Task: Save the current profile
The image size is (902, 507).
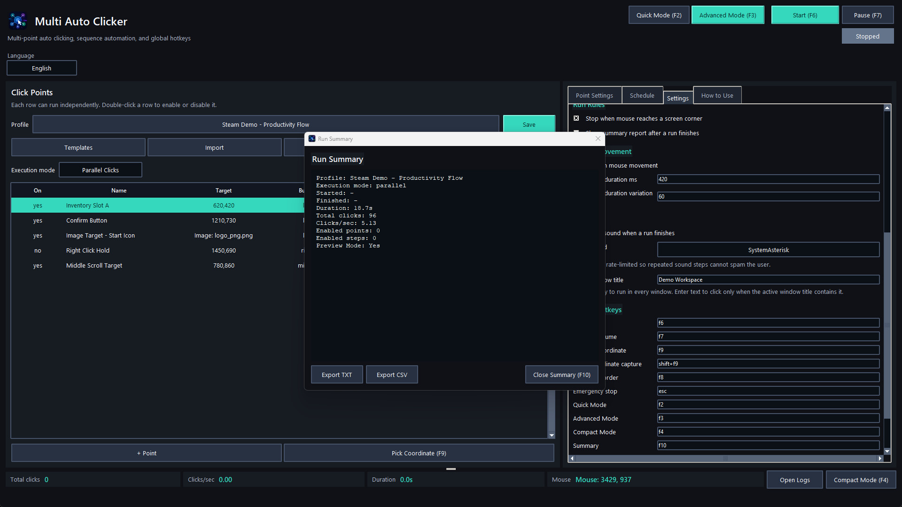Action: [529, 124]
